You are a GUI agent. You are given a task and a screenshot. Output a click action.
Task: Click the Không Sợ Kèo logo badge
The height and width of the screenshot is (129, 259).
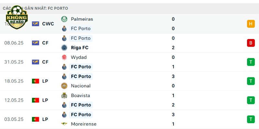coord(17,17)
